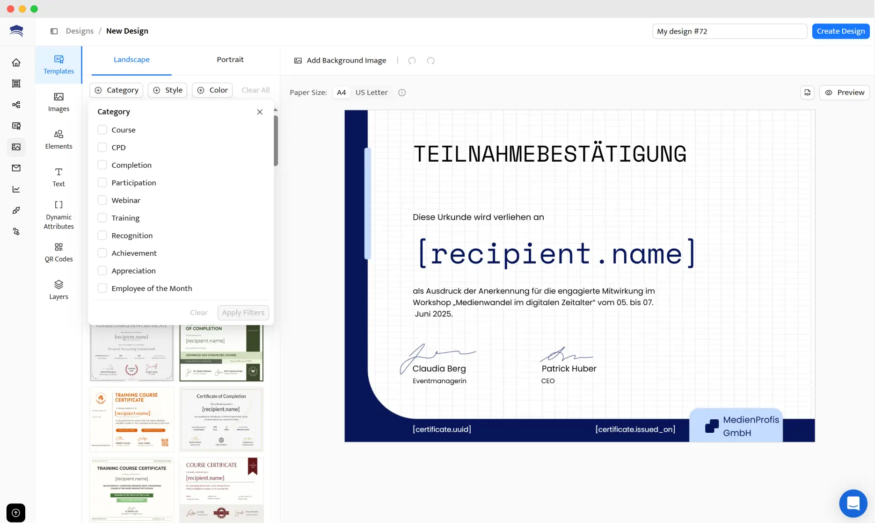Screen dimensions: 875x523
Task: Open the Home sidebar icon
Action: click(16, 62)
